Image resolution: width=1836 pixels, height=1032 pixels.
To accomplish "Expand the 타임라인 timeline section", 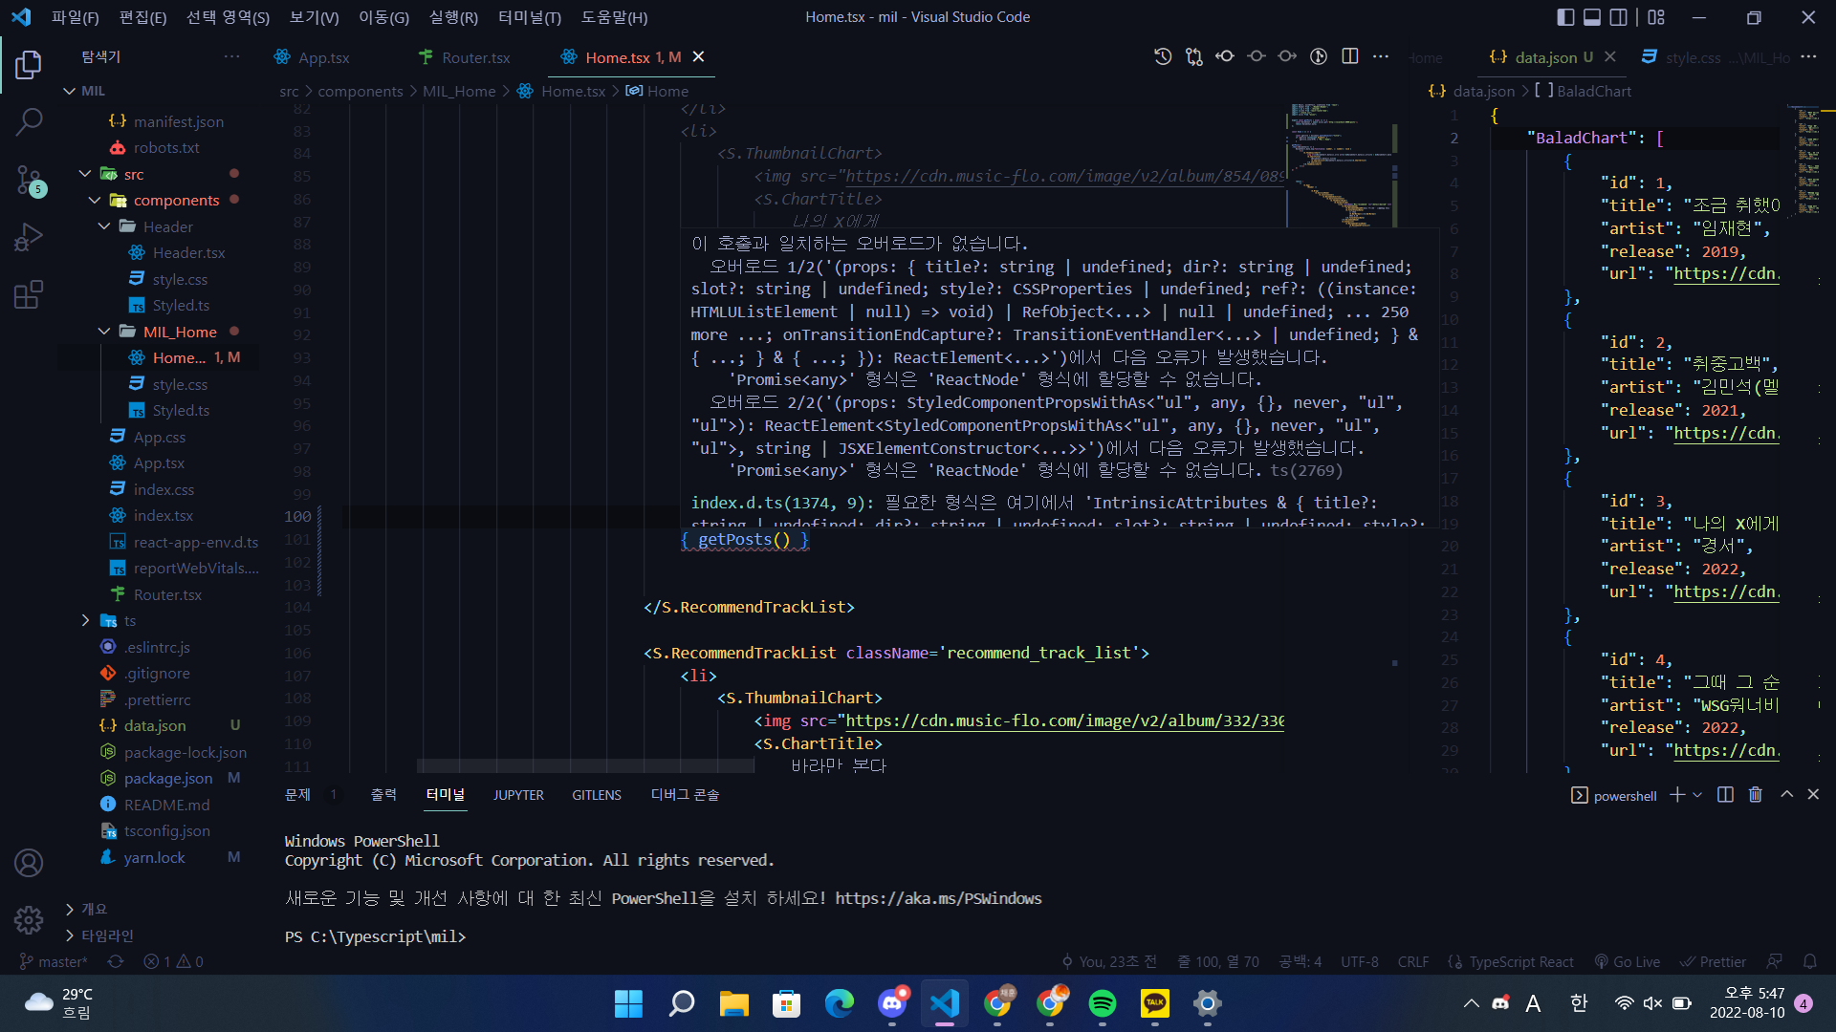I will click(69, 935).
